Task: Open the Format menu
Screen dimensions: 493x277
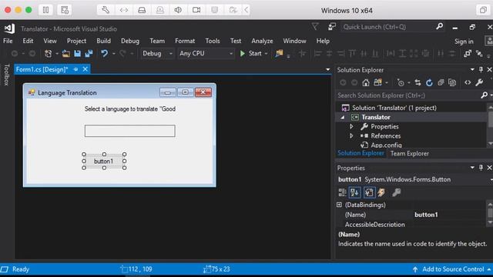Action: click(x=185, y=41)
